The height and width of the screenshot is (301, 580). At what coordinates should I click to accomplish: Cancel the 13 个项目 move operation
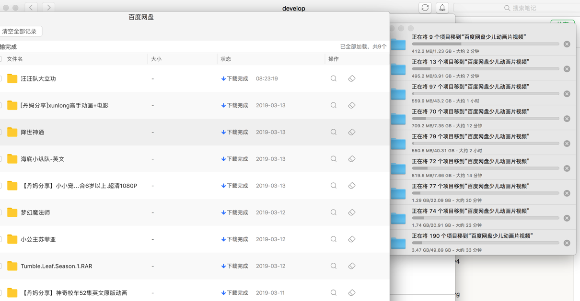click(567, 69)
